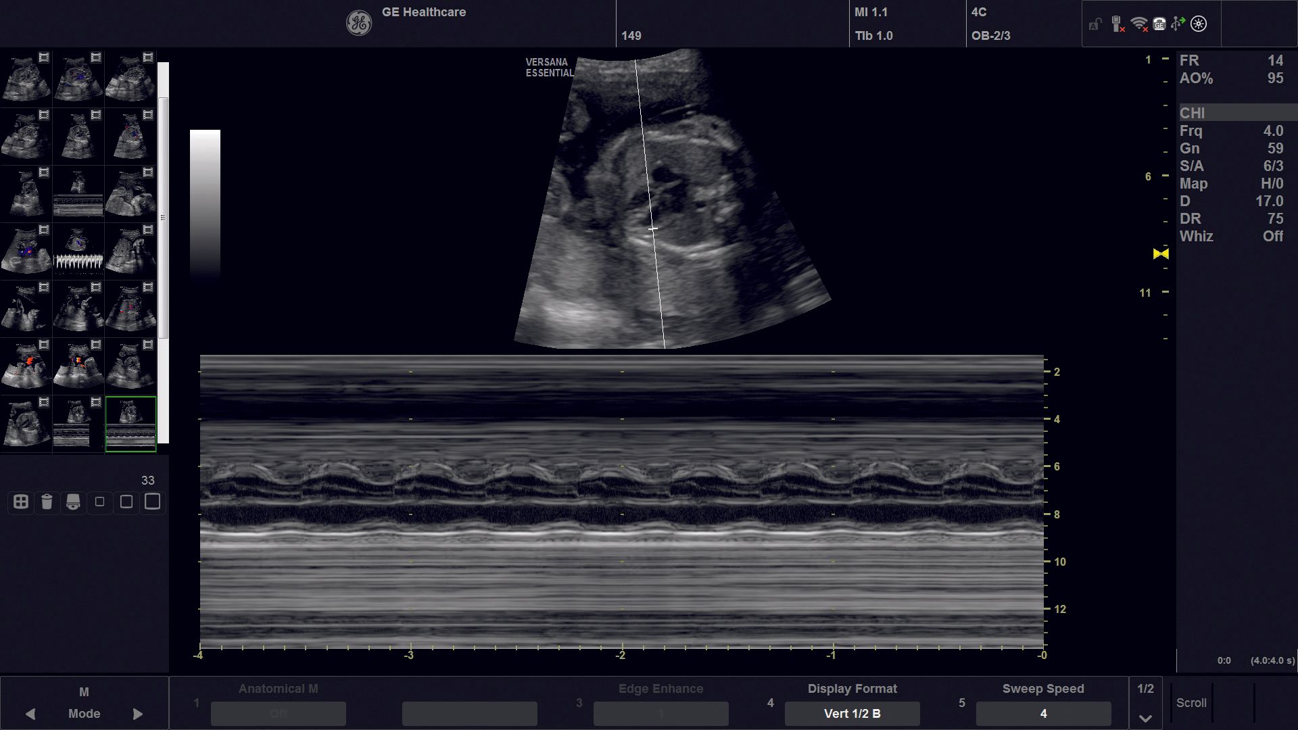
Task: Click the GE remote service phone icon
Action: pyautogui.click(x=1159, y=24)
